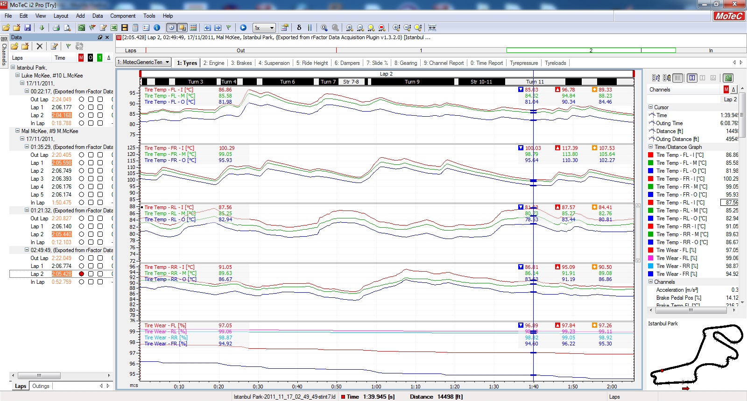The image size is (747, 401).
Task: Tick first overlay checkbox for In Lap 1:50.475
Action: click(x=91, y=203)
